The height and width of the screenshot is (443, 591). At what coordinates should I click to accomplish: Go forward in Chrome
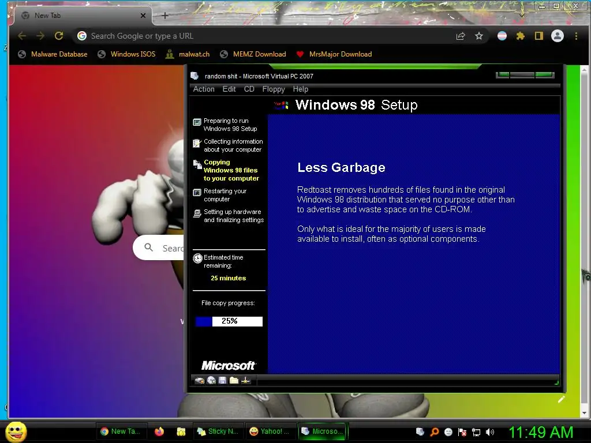[40, 36]
